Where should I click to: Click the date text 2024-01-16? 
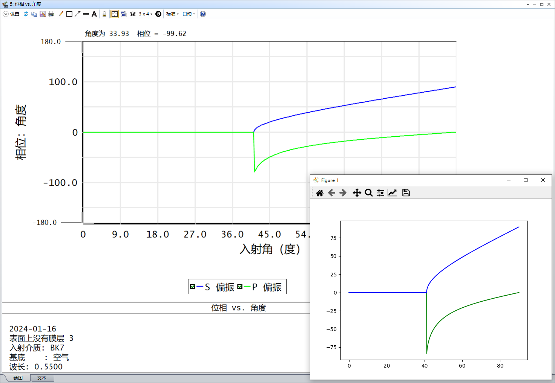point(33,329)
